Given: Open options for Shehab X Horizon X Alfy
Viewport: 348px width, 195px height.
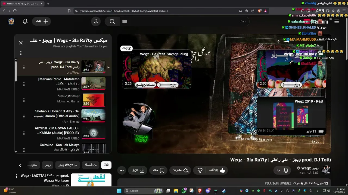Looking at the screenshot, I should (x=24, y=117).
